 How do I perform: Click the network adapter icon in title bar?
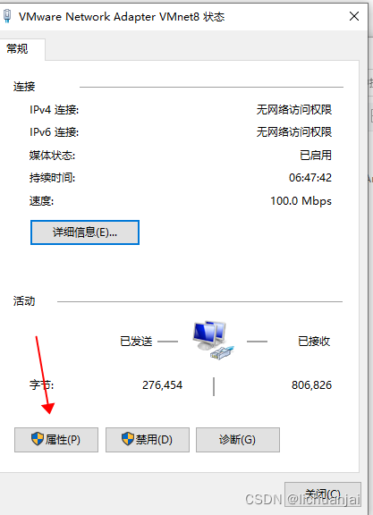[x=7, y=16]
